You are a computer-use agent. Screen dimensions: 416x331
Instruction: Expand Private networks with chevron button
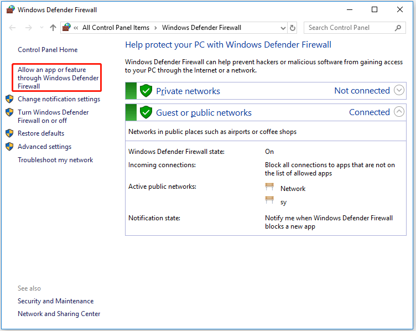[x=399, y=90]
